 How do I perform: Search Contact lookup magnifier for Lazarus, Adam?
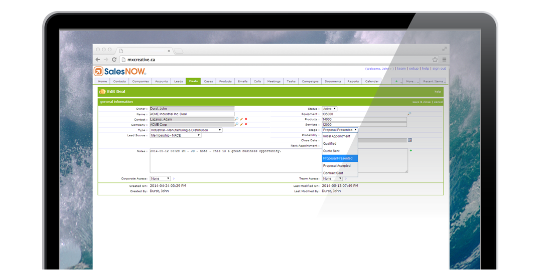tap(236, 119)
